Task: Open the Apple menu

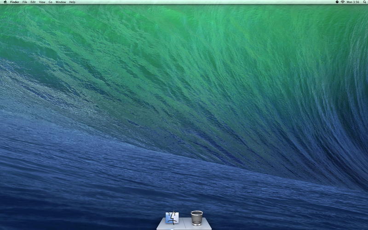Action: (5, 2)
